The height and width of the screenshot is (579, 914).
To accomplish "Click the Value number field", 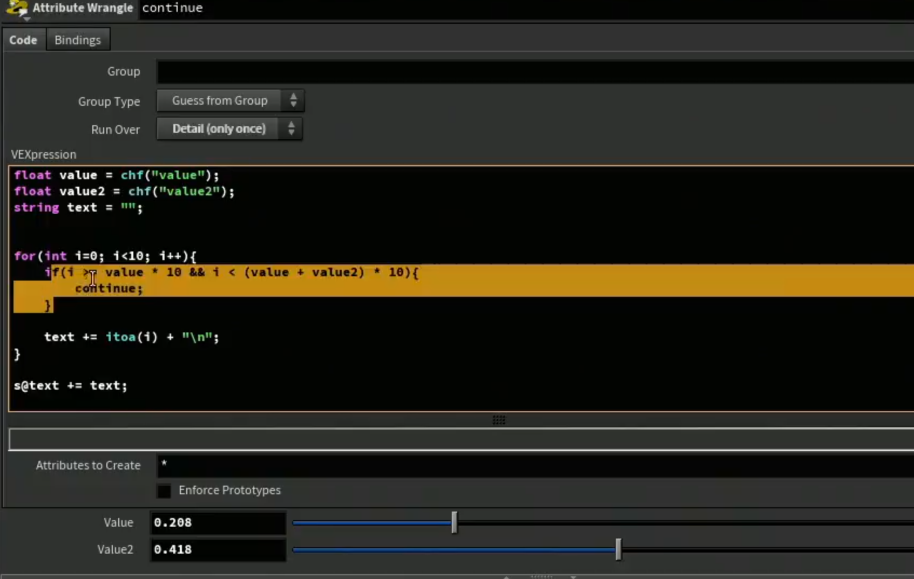I will click(218, 522).
